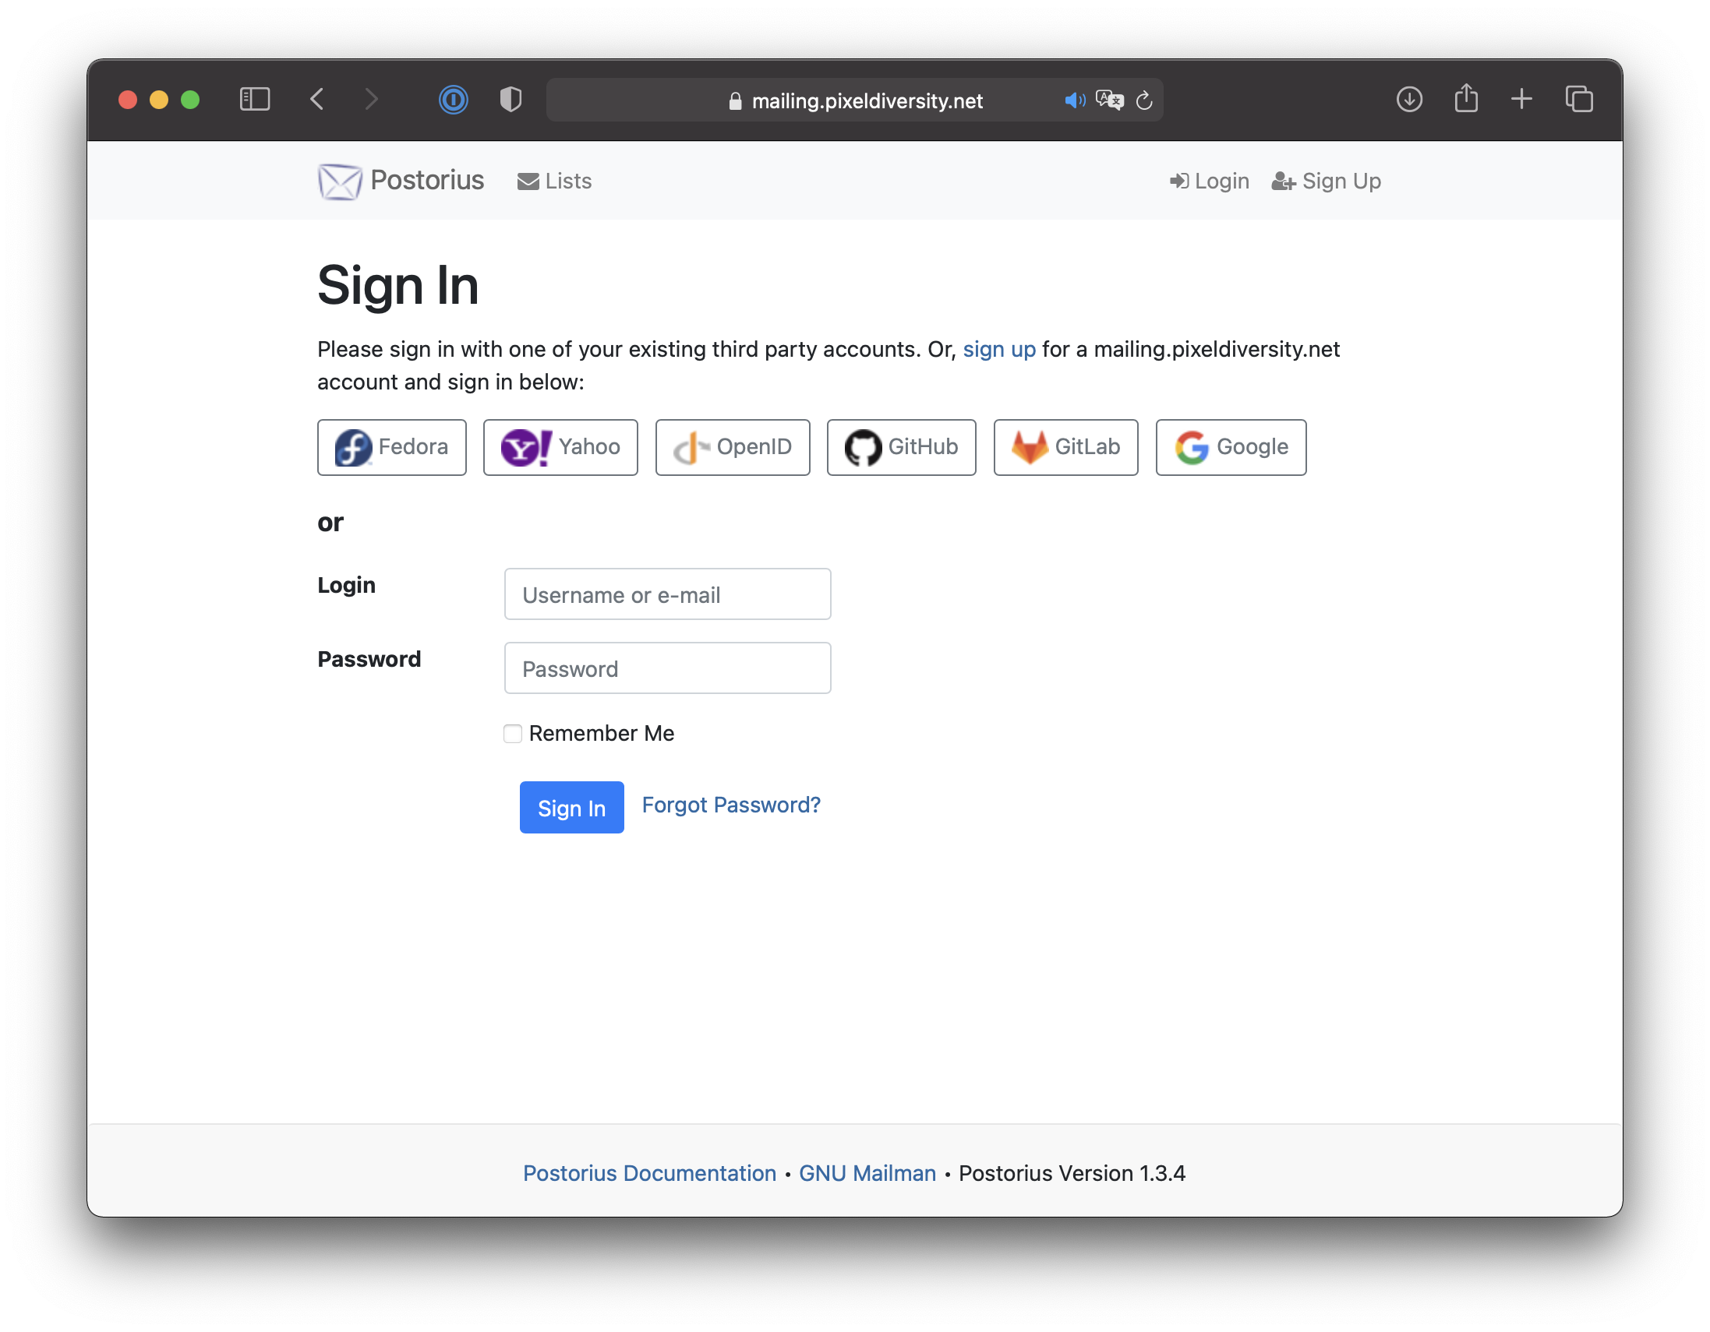Click Login in the navigation bar
The width and height of the screenshot is (1710, 1332).
pos(1210,181)
